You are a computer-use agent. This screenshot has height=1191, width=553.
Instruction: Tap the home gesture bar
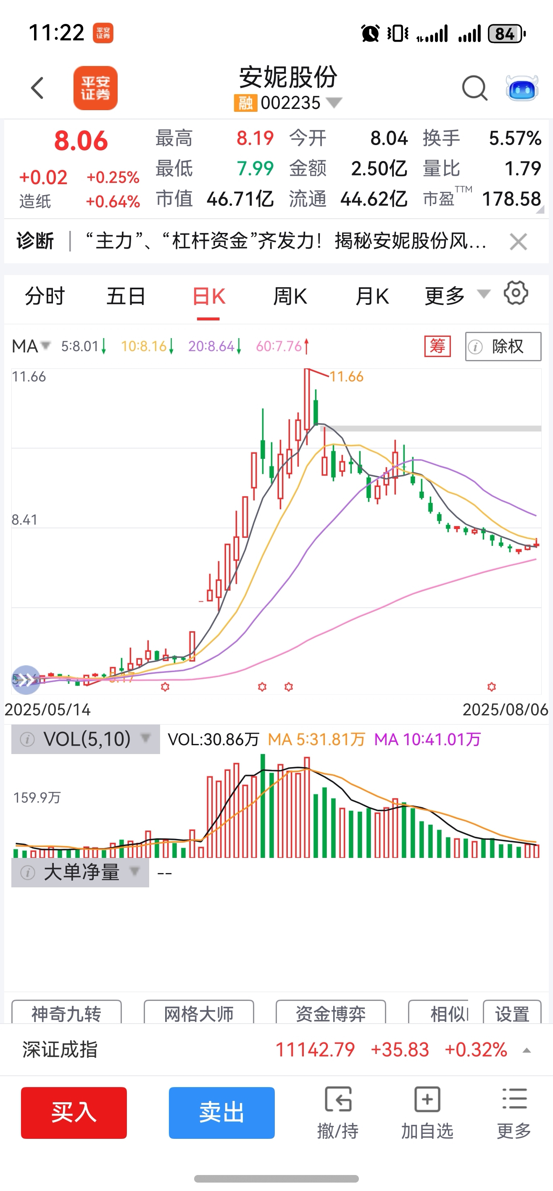pyautogui.click(x=276, y=1178)
